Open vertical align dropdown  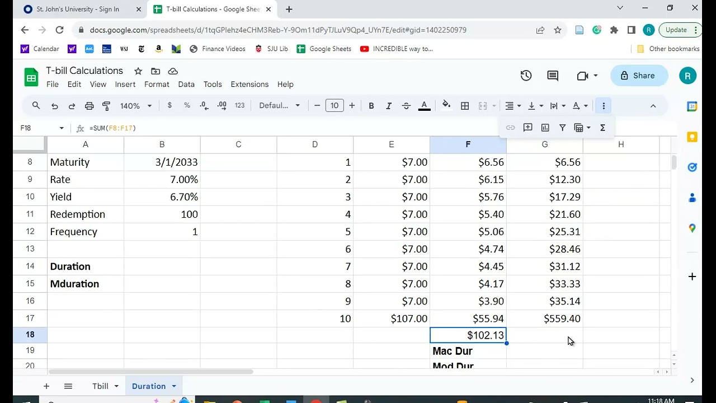pos(535,106)
